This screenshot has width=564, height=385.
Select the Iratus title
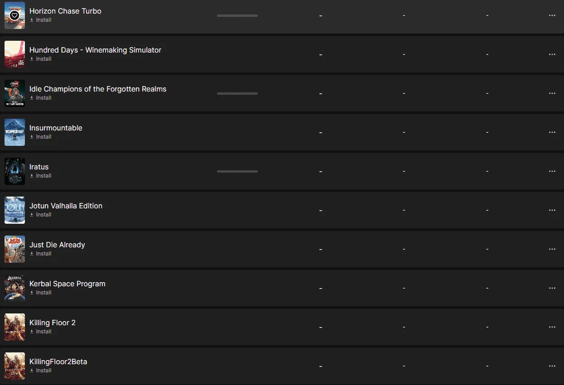(39, 167)
